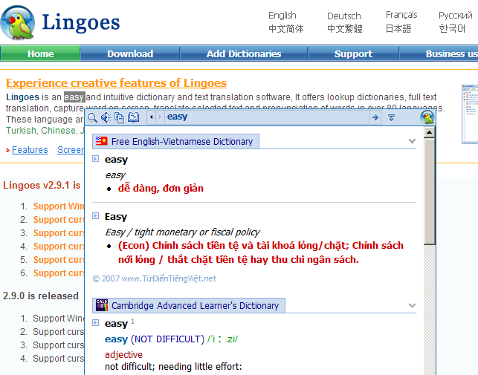
Task: Collapse the Cambridge Advanced Learner's Dictionary section
Action: (x=412, y=305)
